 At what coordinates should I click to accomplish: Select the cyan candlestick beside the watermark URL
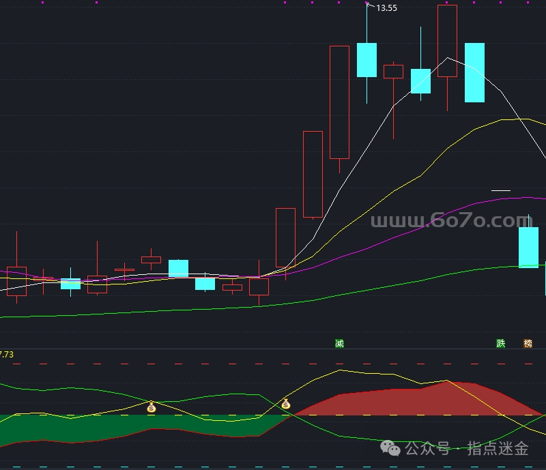point(528,247)
